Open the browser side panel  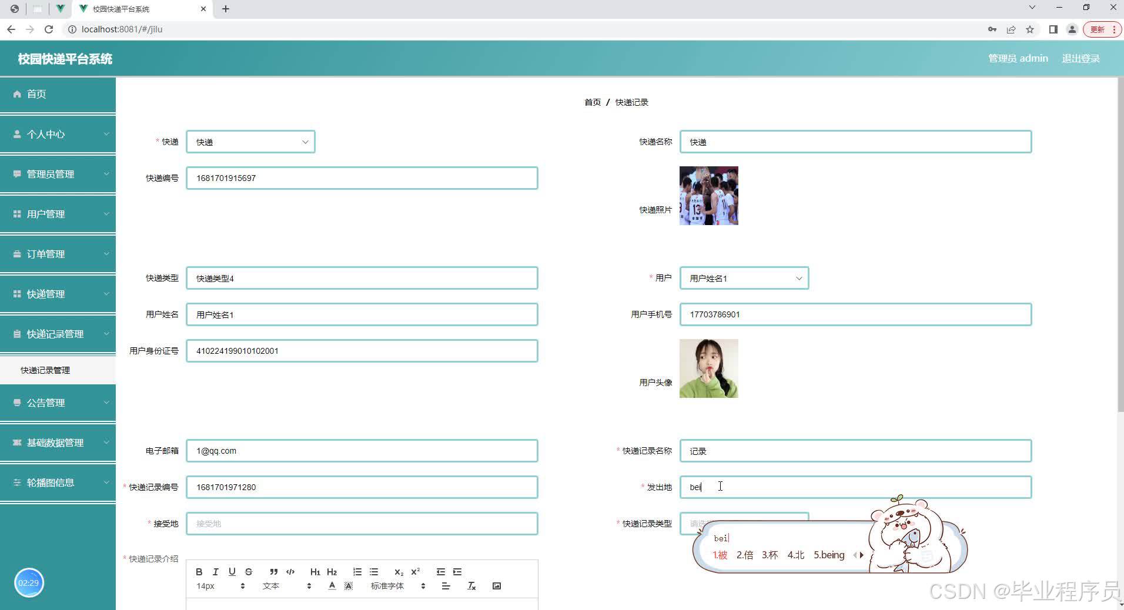(x=1053, y=29)
